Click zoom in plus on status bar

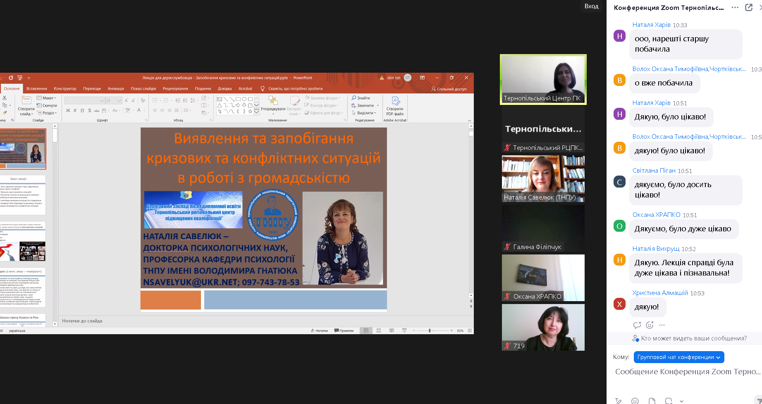452,330
